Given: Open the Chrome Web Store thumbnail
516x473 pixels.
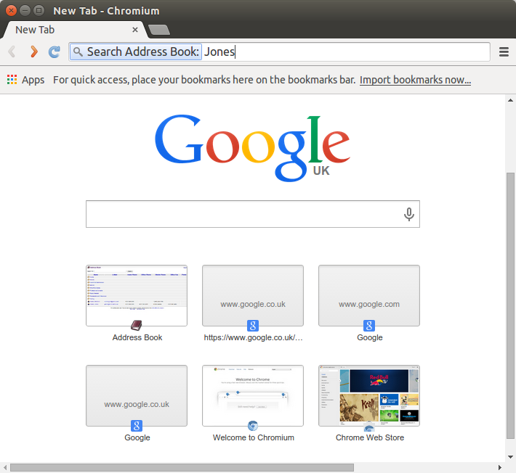Looking at the screenshot, I should click(369, 395).
